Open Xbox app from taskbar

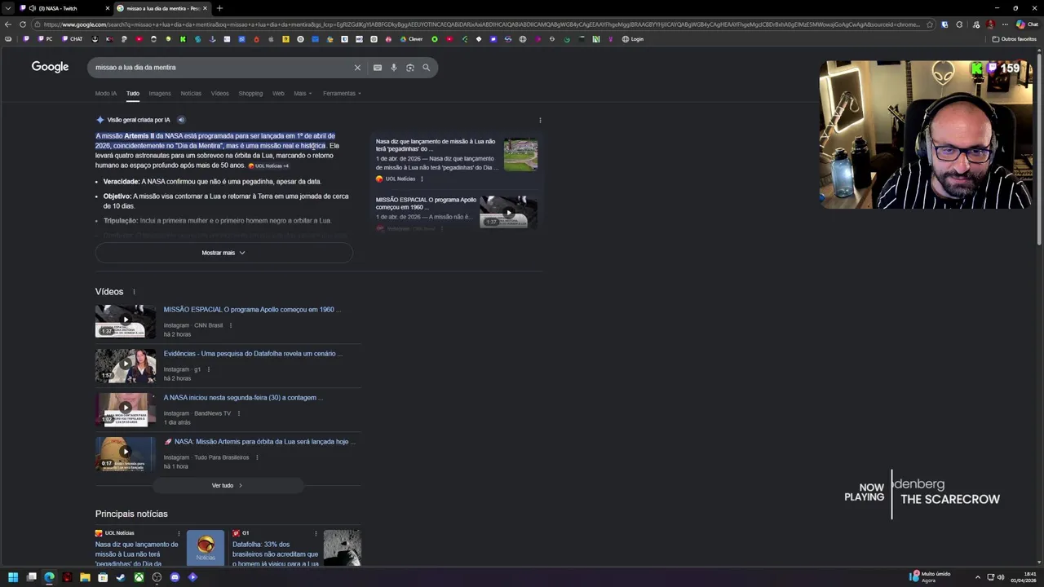coord(139,577)
